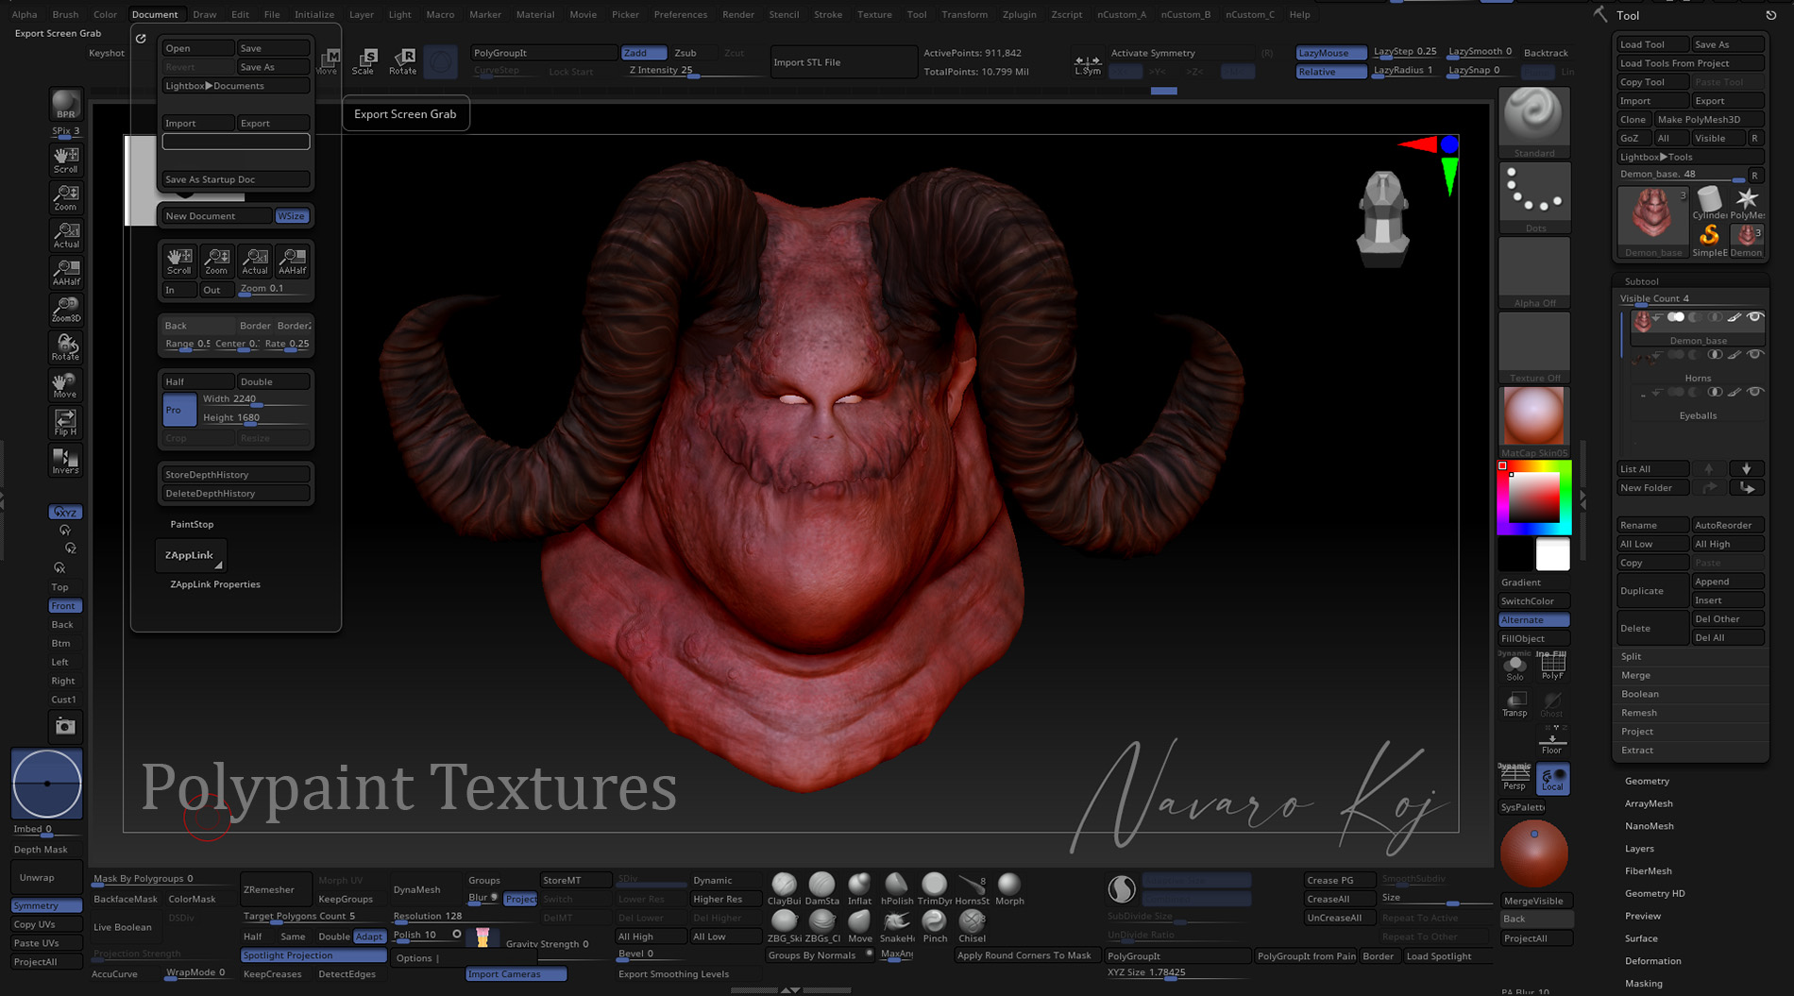The height and width of the screenshot is (996, 1794).
Task: Click the white secondary color swatch
Action: pyautogui.click(x=1552, y=554)
